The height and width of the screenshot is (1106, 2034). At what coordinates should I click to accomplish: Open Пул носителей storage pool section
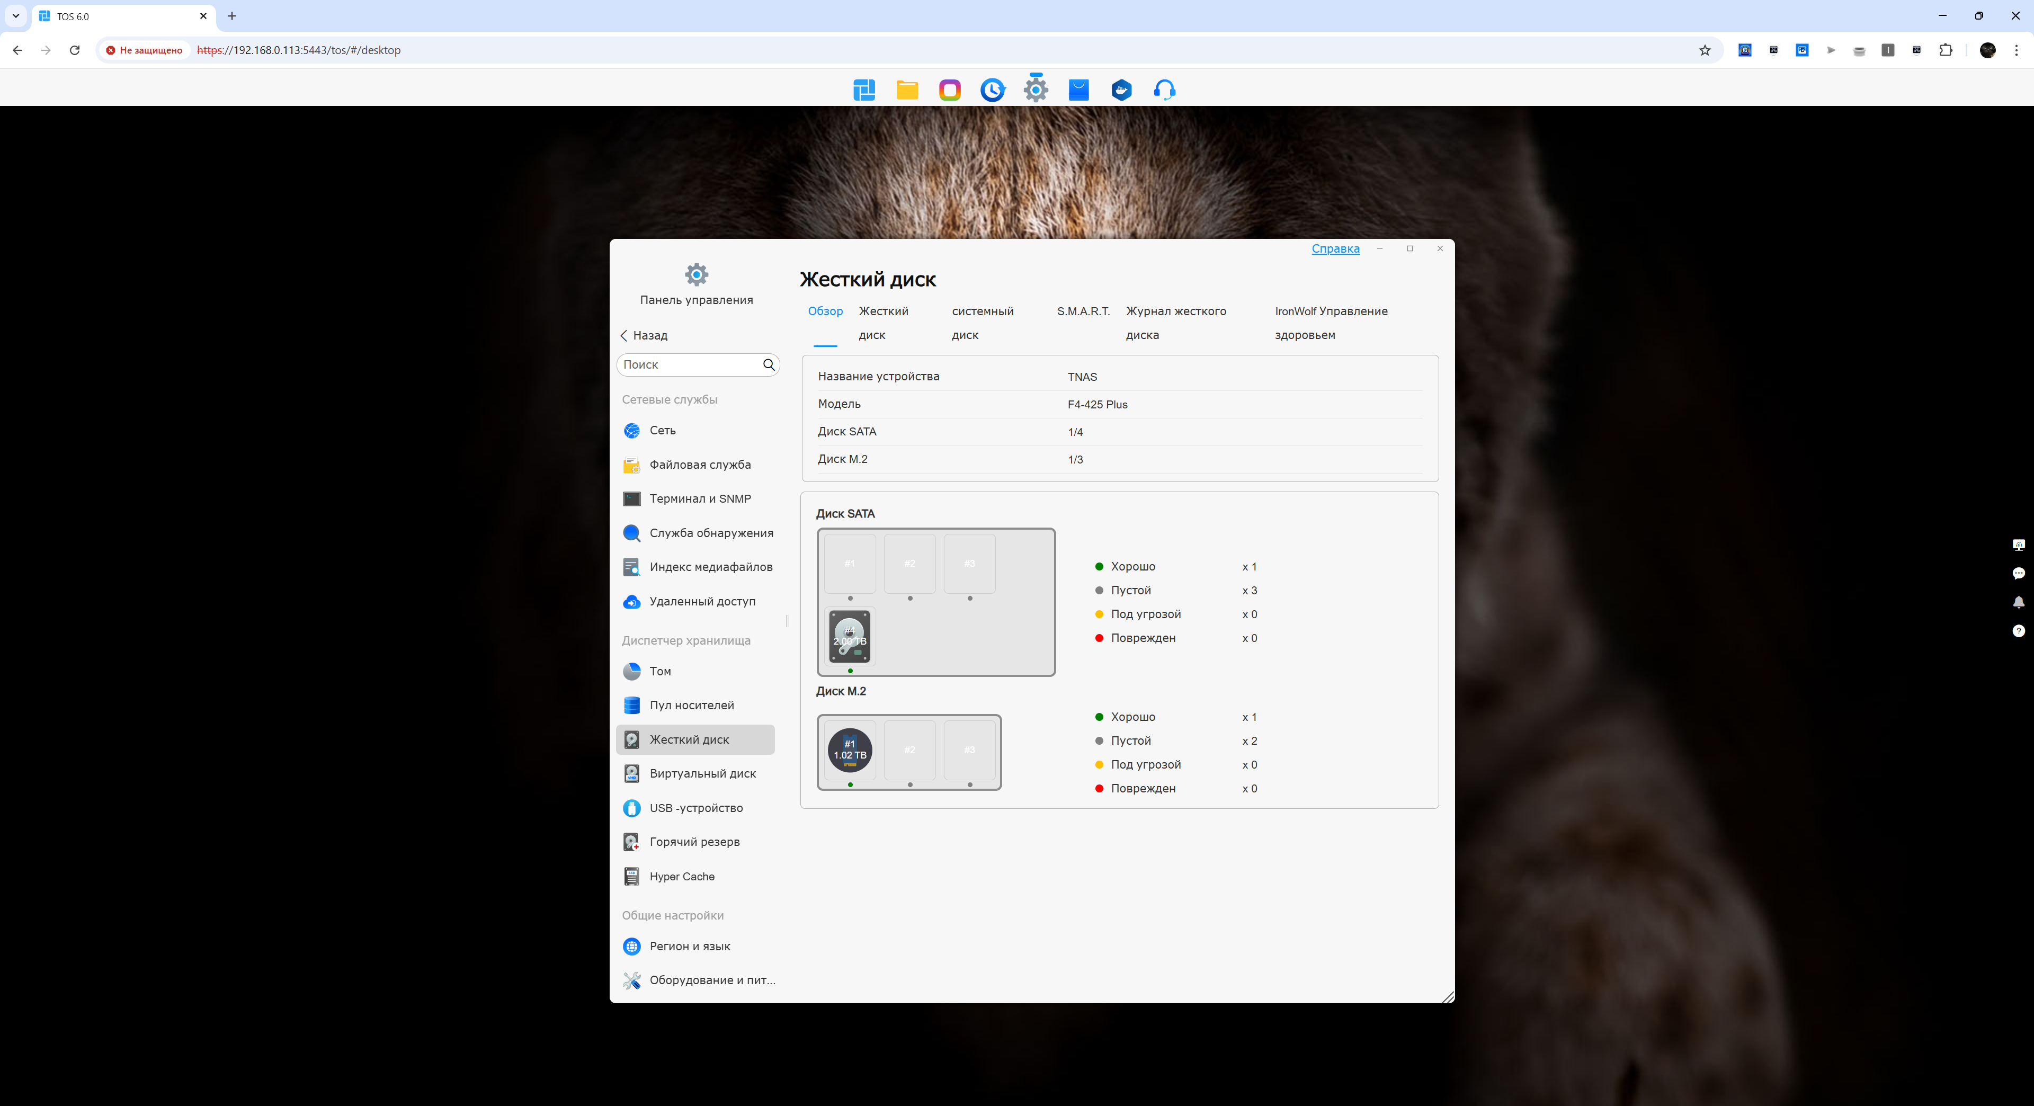(691, 705)
